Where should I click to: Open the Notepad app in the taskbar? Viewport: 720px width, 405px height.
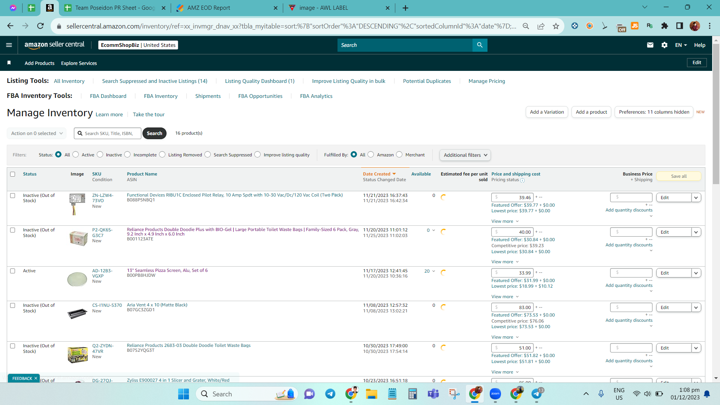(x=392, y=394)
